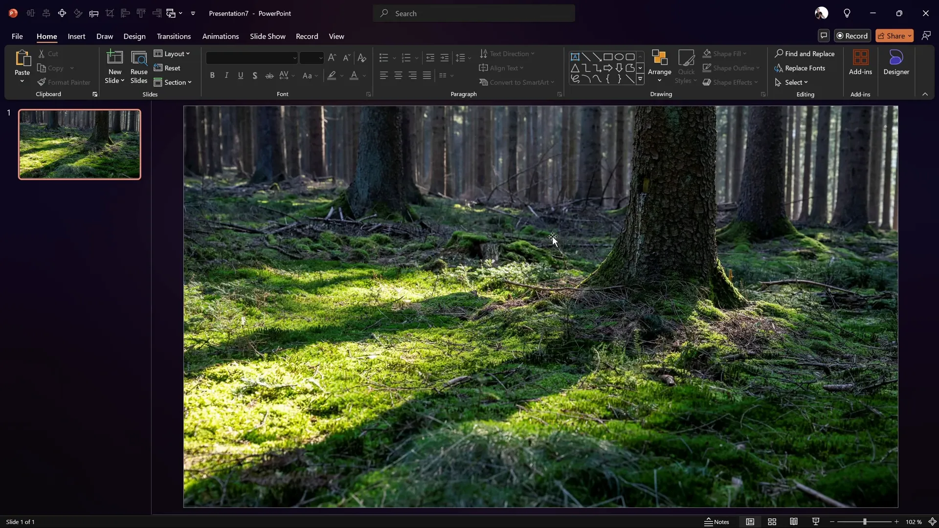Open the Slide Show tab
The width and height of the screenshot is (939, 528).
coord(268,36)
